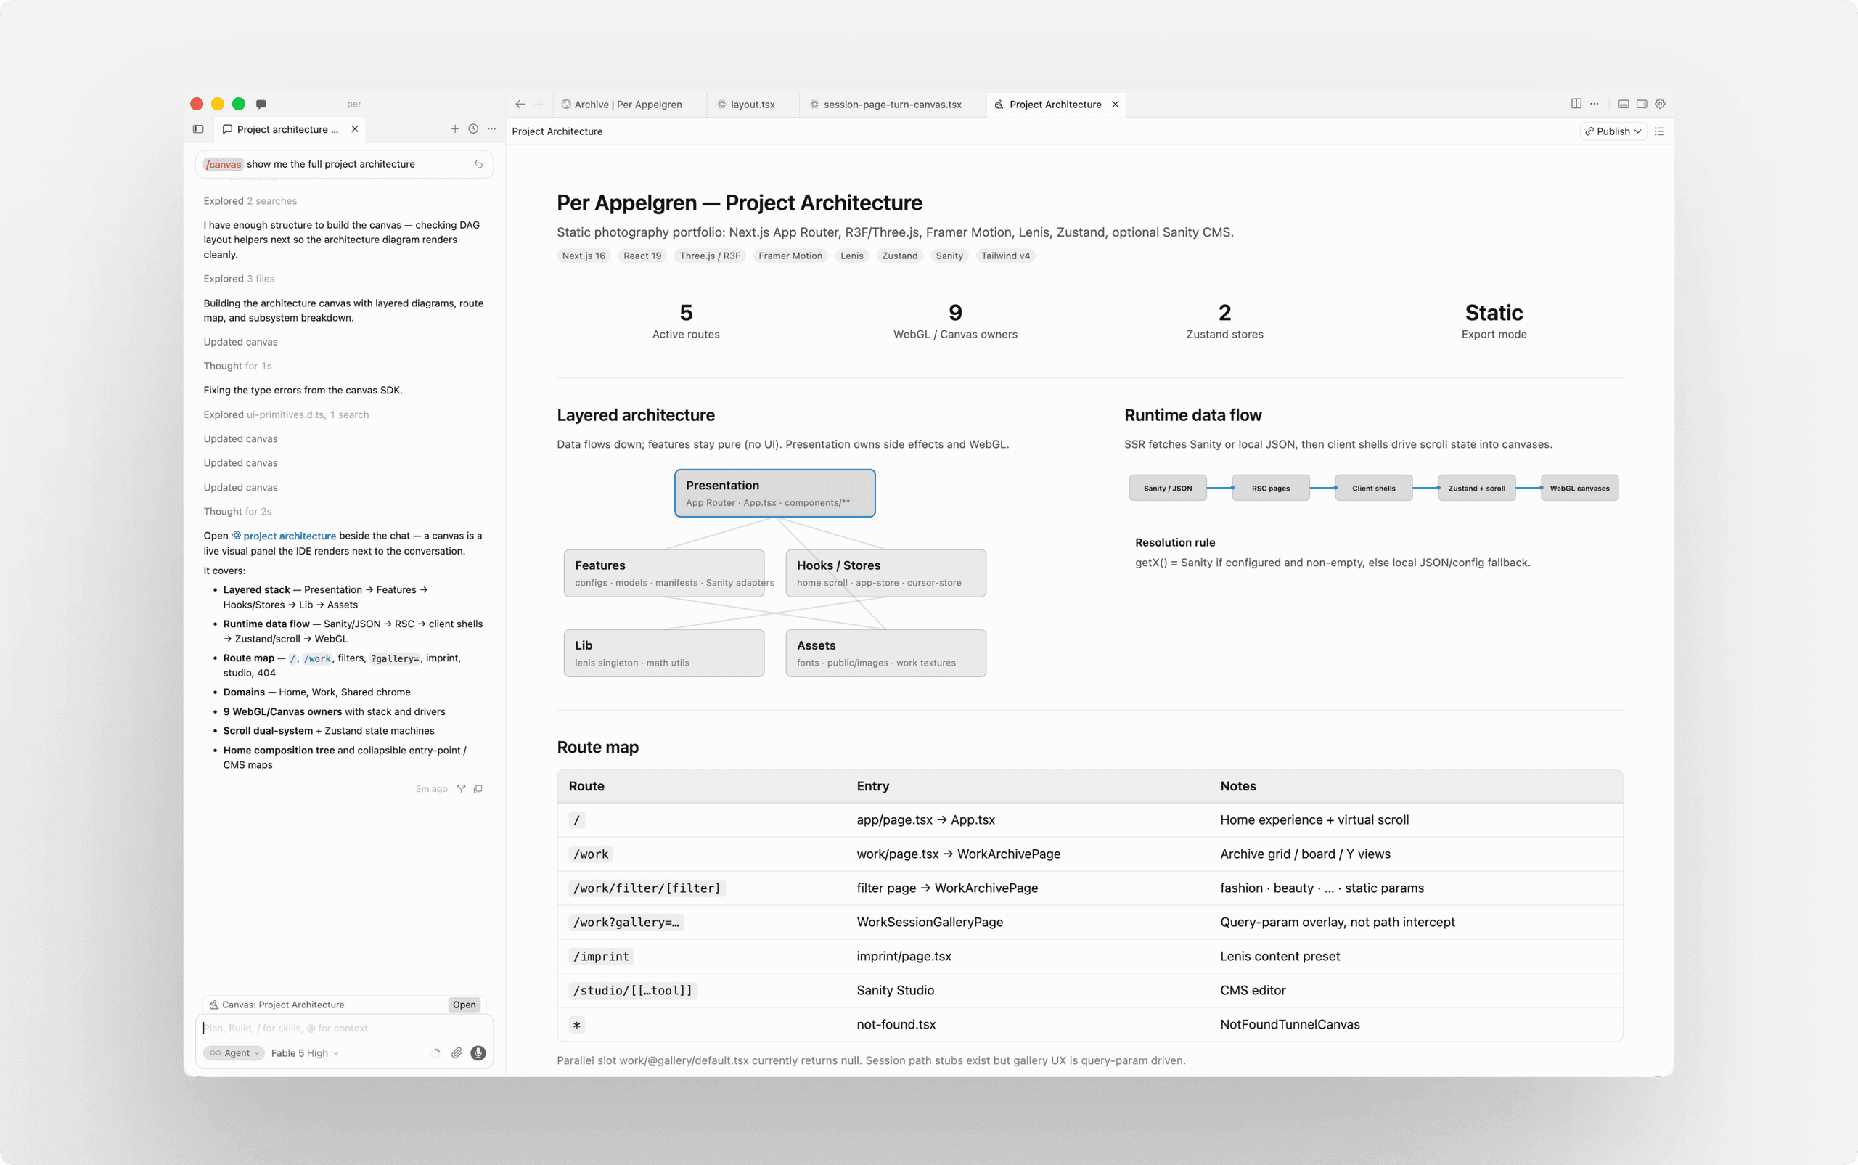
Task: Click the 'Zustand + scroll' flow node
Action: coord(1477,488)
